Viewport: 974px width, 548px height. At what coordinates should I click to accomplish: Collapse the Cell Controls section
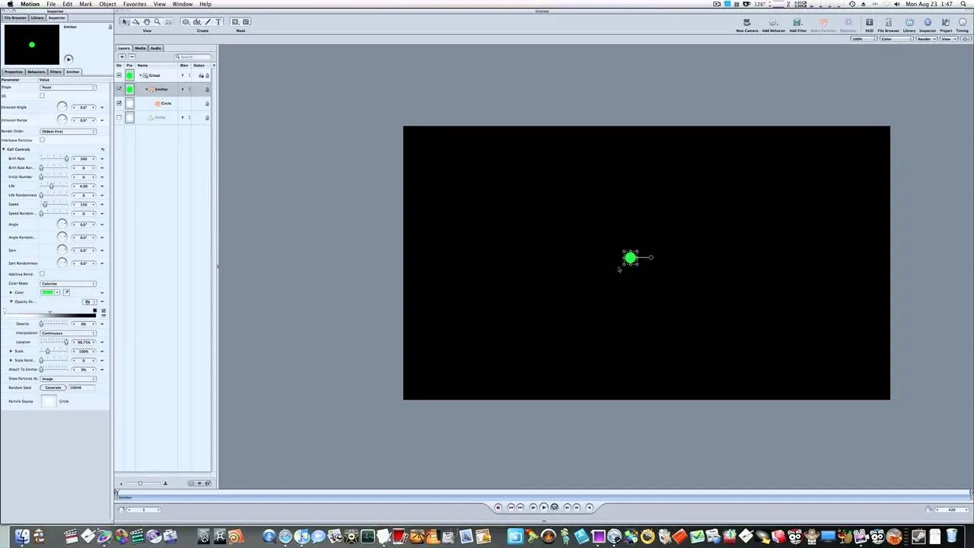4,149
